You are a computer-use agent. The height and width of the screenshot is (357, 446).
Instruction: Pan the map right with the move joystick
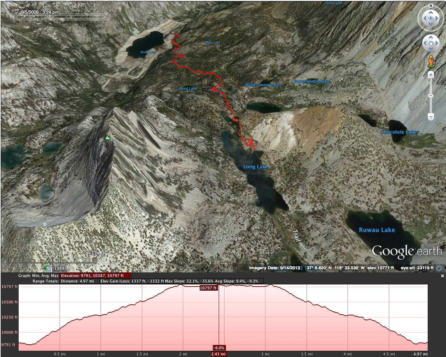436,43
